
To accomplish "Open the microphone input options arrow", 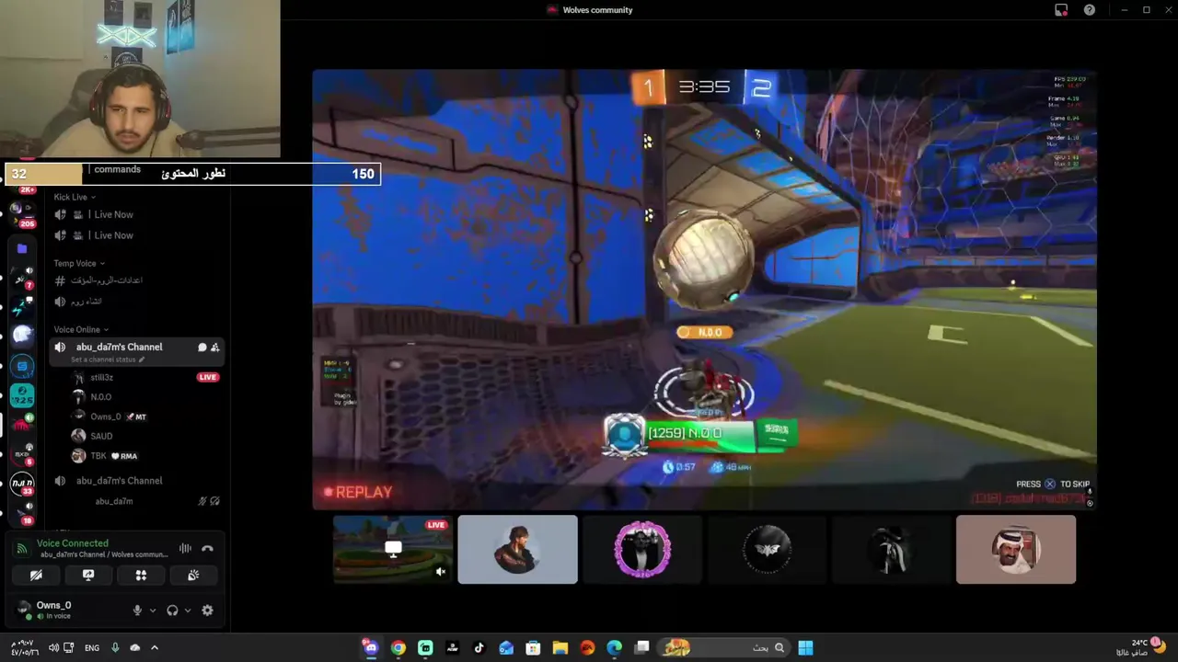I will pyautogui.click(x=152, y=611).
